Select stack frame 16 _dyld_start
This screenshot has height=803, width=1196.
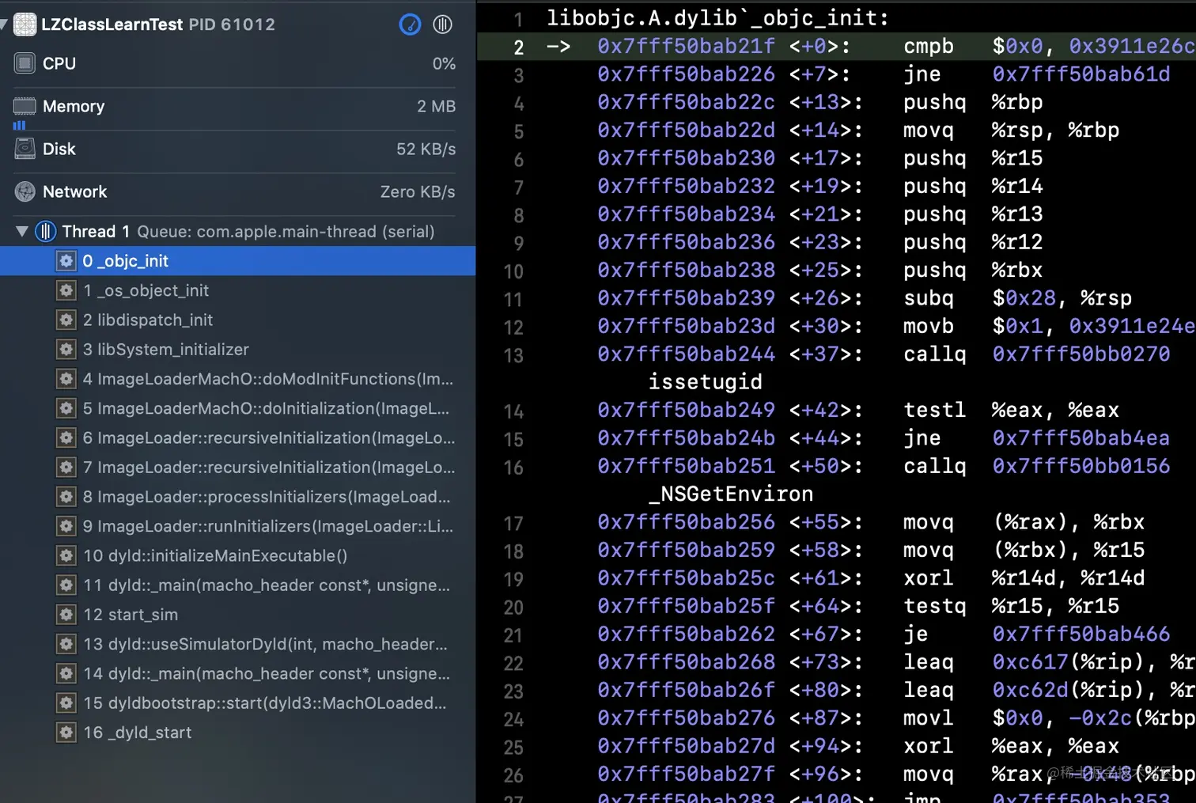coord(237,733)
